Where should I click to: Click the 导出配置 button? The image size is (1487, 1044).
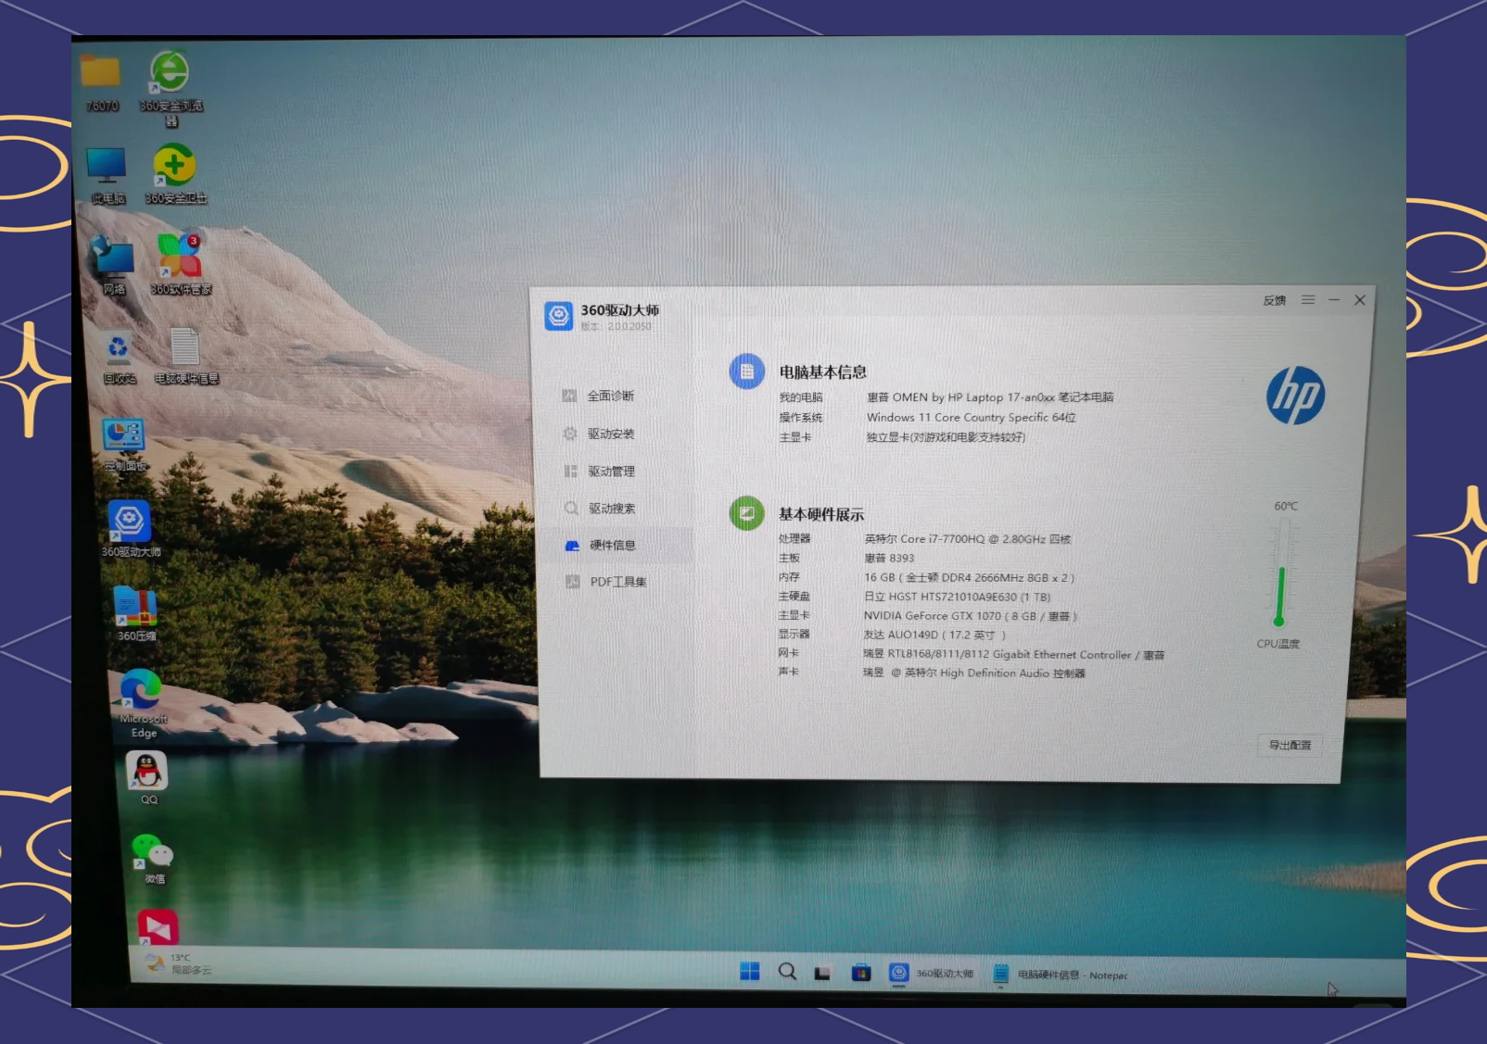click(x=1289, y=746)
